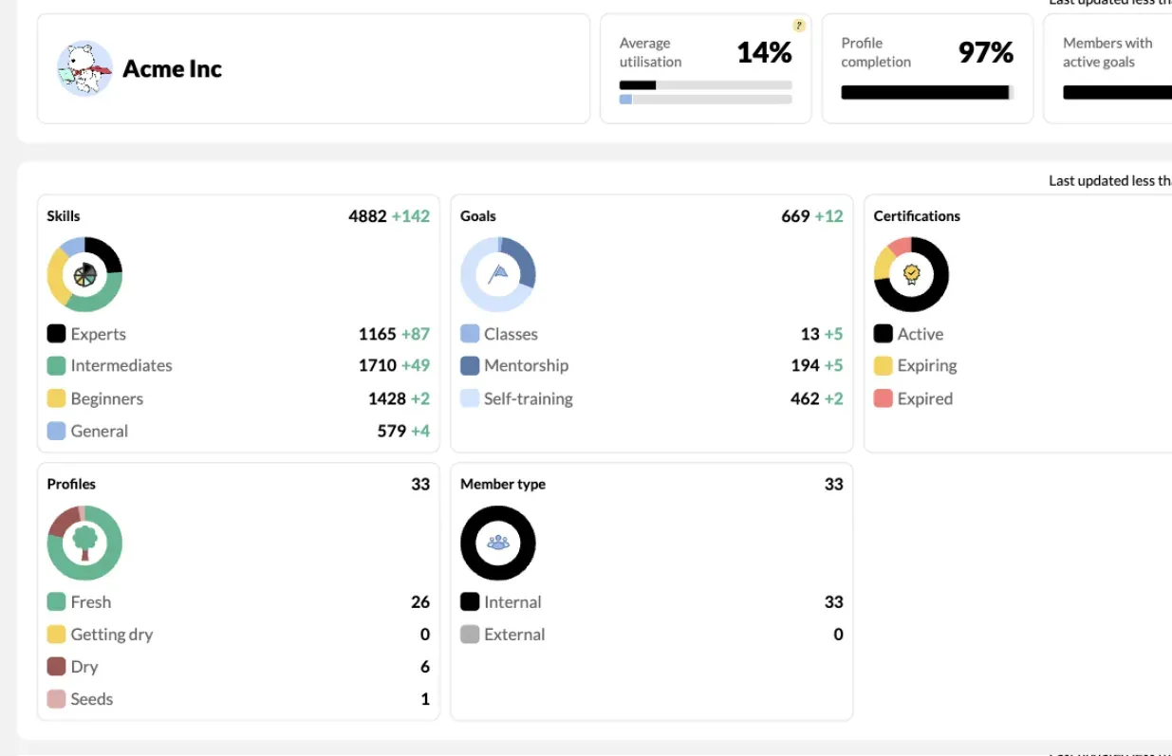This screenshot has width=1172, height=756.
Task: Select the Seeds profiles swatch
Action: pos(56,699)
